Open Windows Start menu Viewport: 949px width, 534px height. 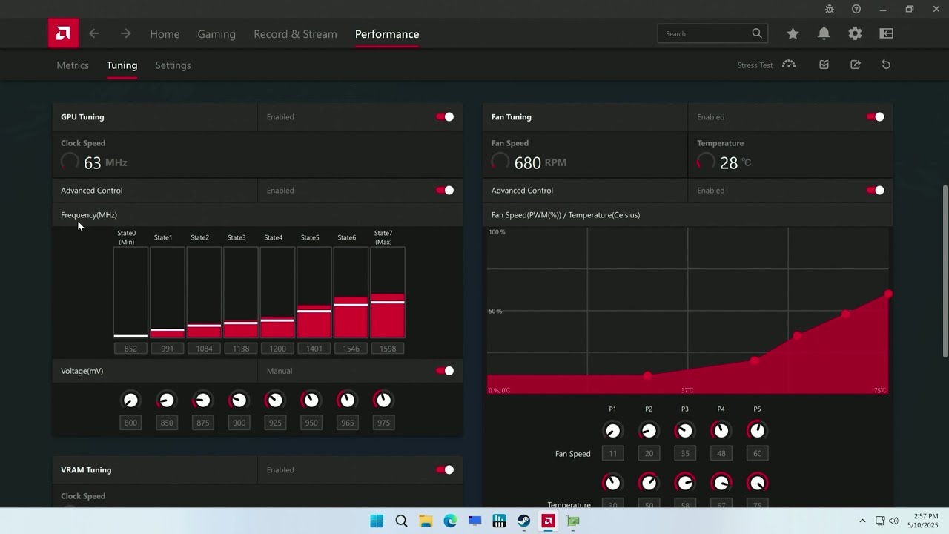[x=377, y=521]
